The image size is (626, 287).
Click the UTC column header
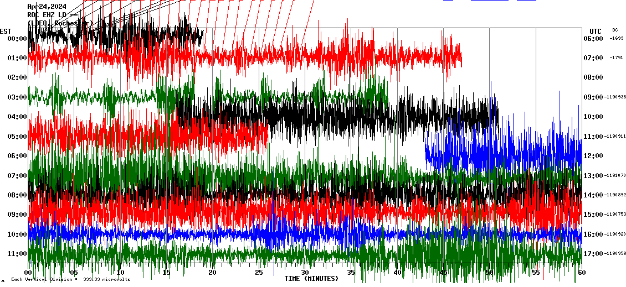[x=596, y=31]
